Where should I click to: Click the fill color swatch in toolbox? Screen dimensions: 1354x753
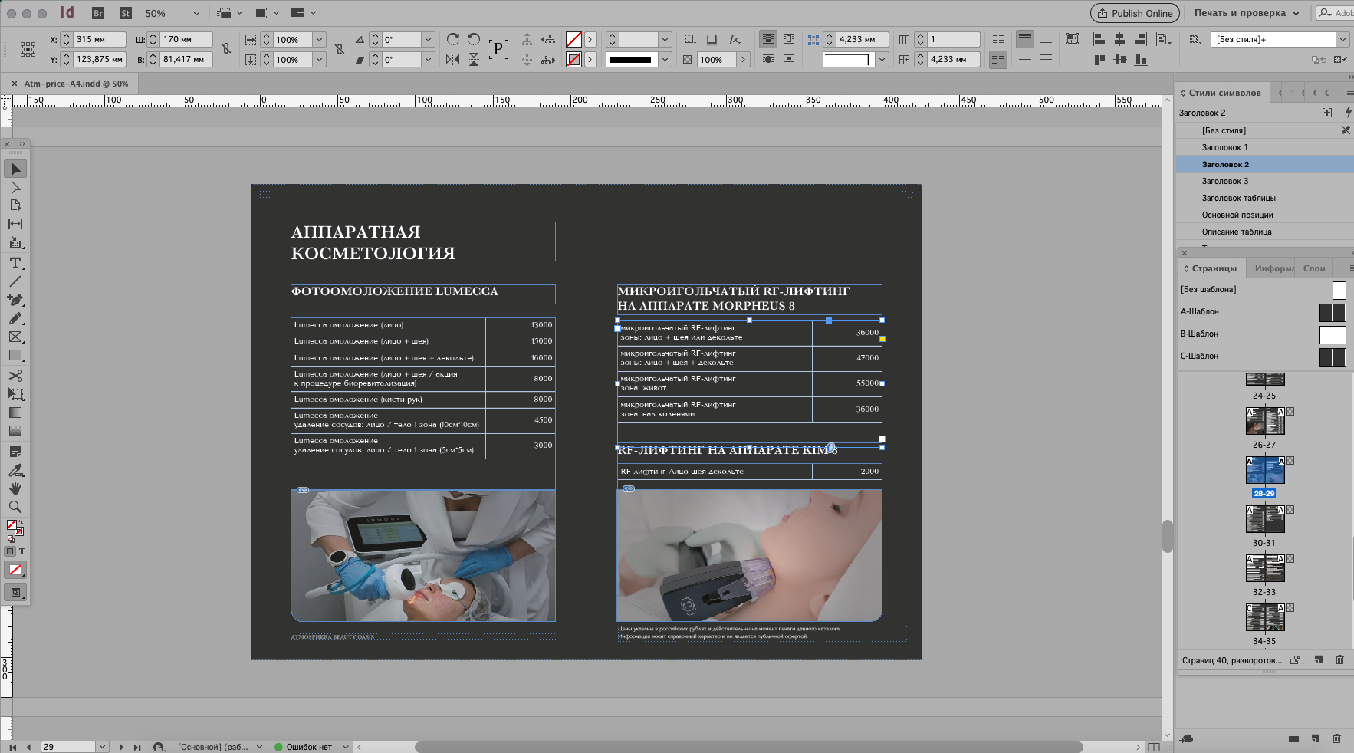point(12,525)
